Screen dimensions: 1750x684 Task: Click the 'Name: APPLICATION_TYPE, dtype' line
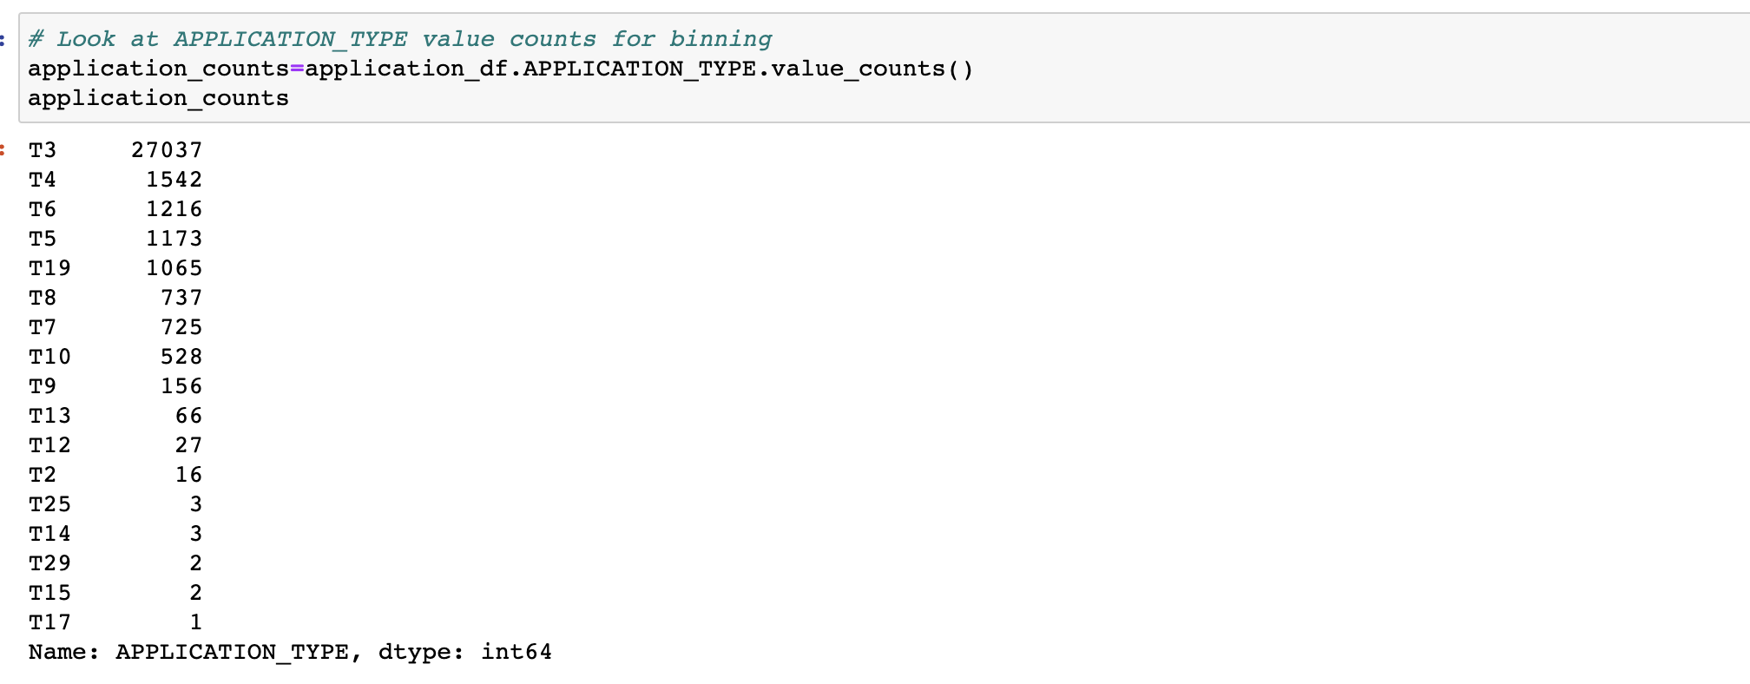(x=290, y=652)
